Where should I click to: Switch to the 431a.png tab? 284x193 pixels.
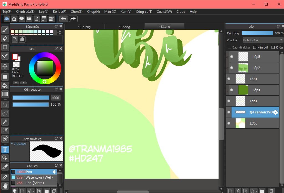coord(84,27)
